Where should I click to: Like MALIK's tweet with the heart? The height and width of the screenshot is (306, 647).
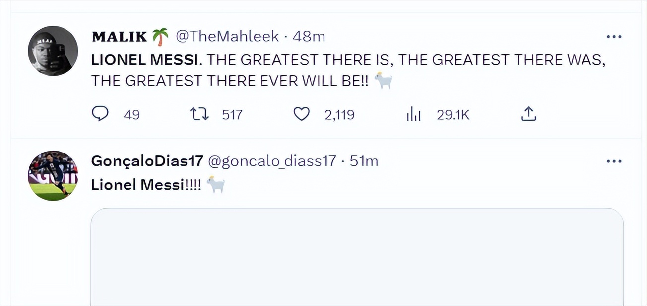tap(301, 115)
